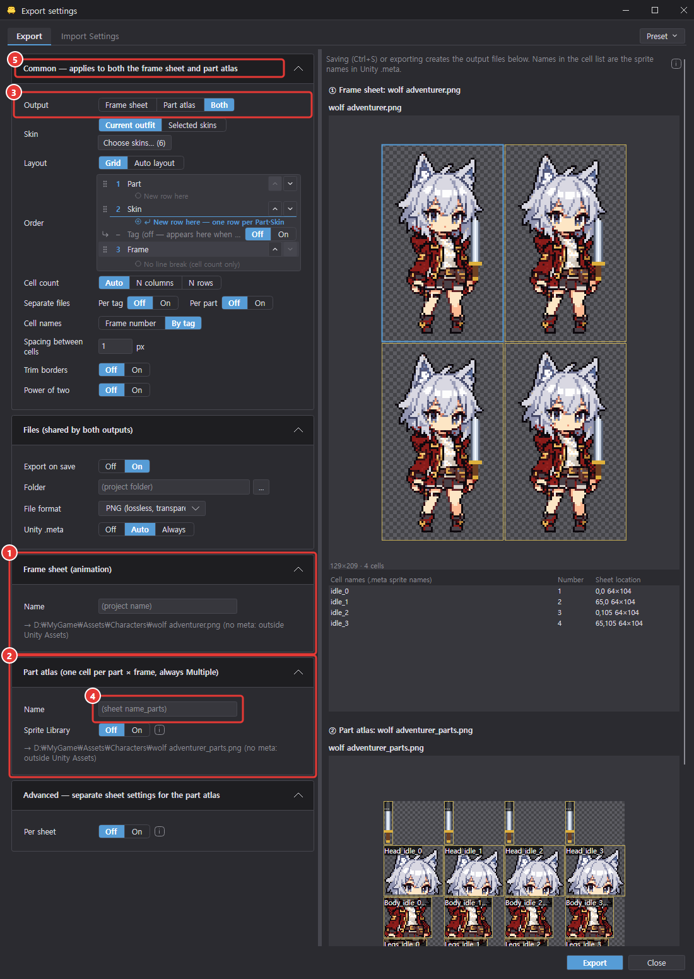Viewport: 694px width, 979px height.
Task: Collapse the Frame sheet (animation) section
Action: (x=298, y=569)
